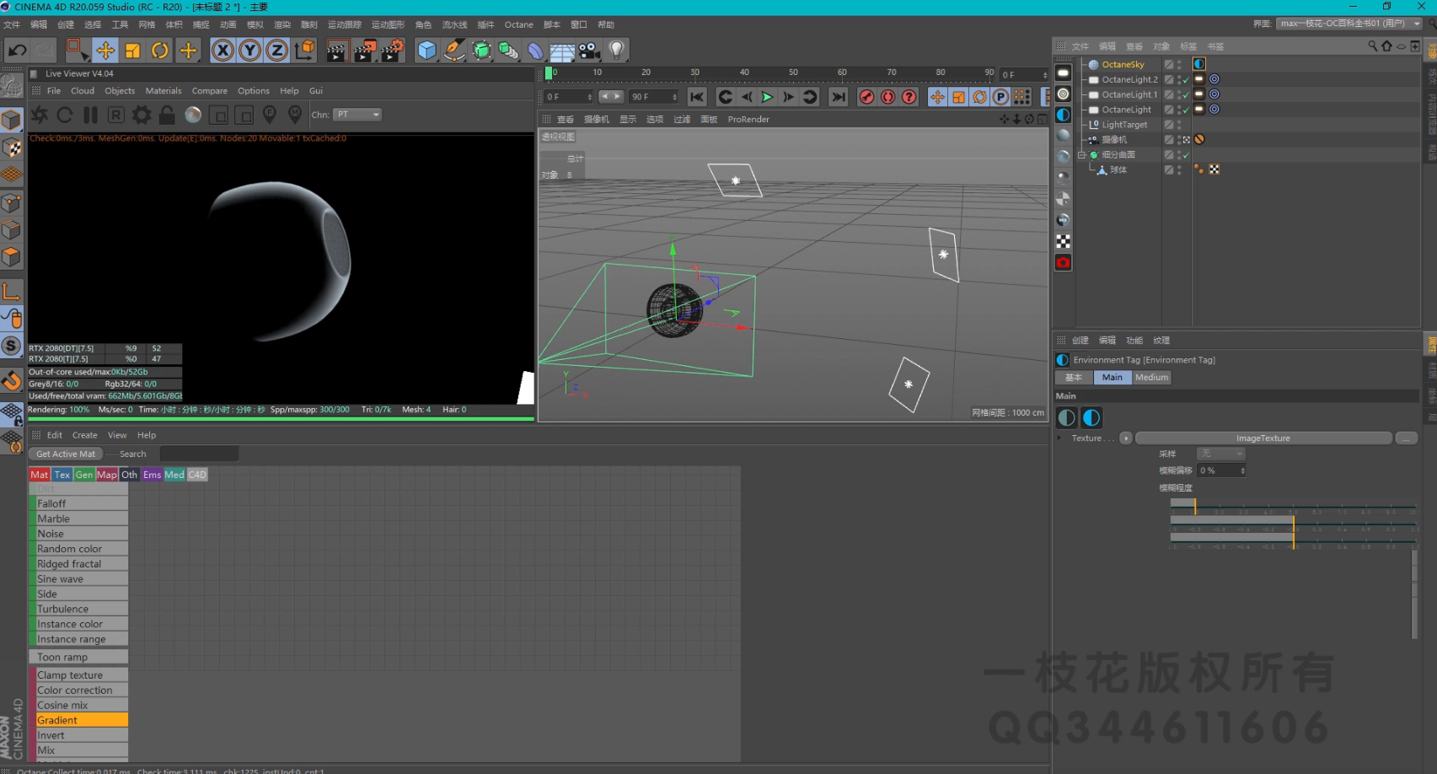Viewport: 1437px width, 774px height.
Task: Select the Map node category tab
Action: 107,475
